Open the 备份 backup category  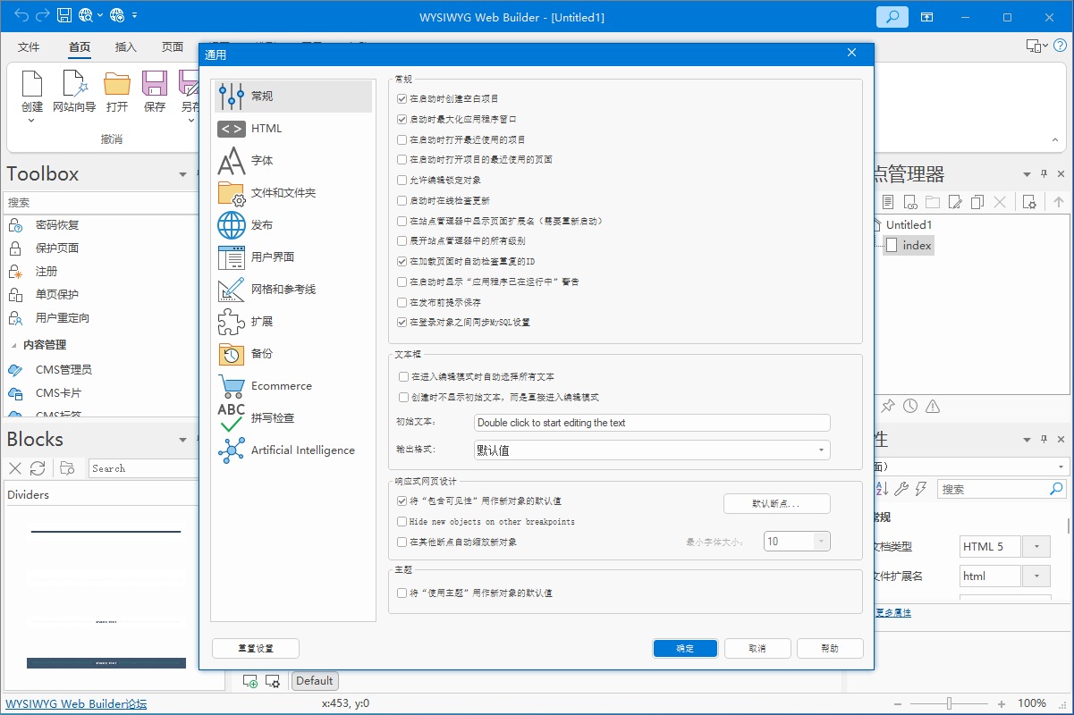292,354
